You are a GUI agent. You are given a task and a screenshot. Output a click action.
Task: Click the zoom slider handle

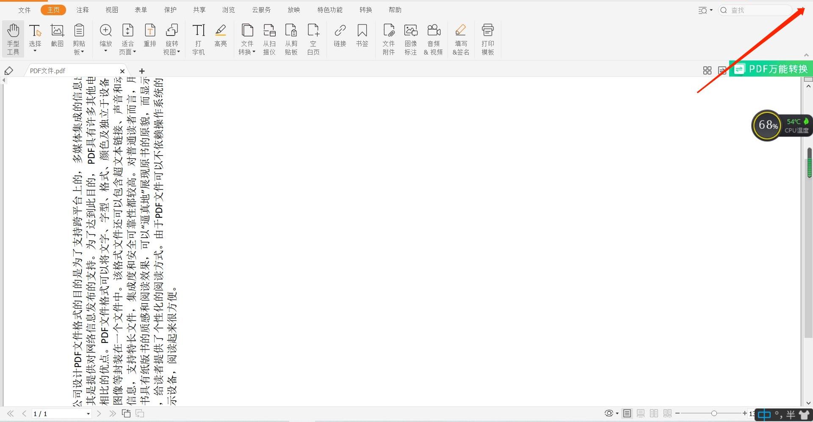coord(714,414)
